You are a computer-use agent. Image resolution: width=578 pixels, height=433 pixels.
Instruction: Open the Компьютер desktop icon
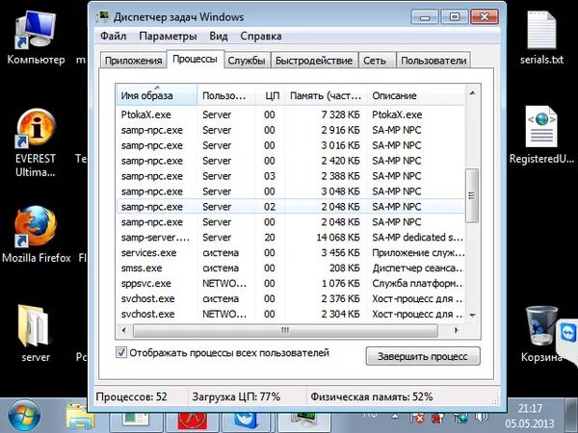pyautogui.click(x=36, y=37)
